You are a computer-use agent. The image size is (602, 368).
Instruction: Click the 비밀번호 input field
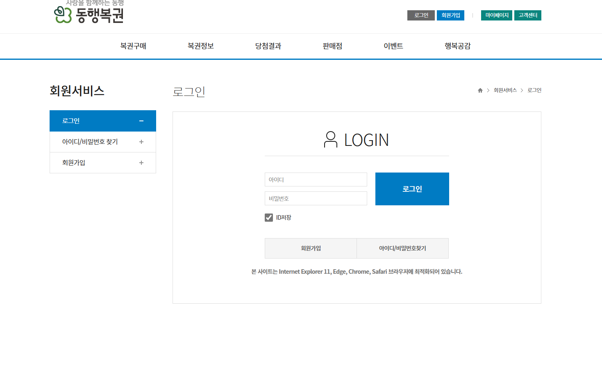point(316,198)
